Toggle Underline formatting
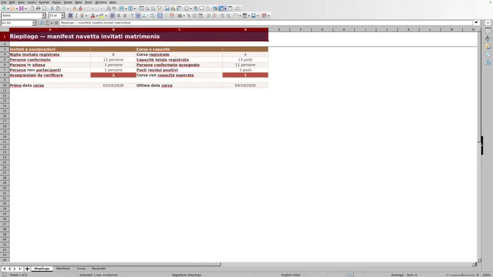493x277 pixels. (x=82, y=16)
